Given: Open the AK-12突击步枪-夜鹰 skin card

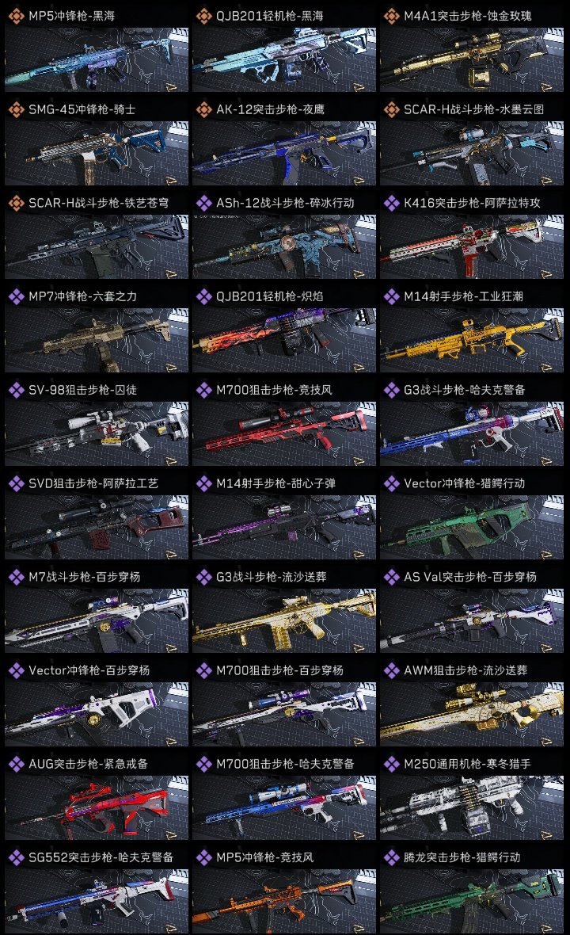Looking at the screenshot, I should click(x=284, y=153).
